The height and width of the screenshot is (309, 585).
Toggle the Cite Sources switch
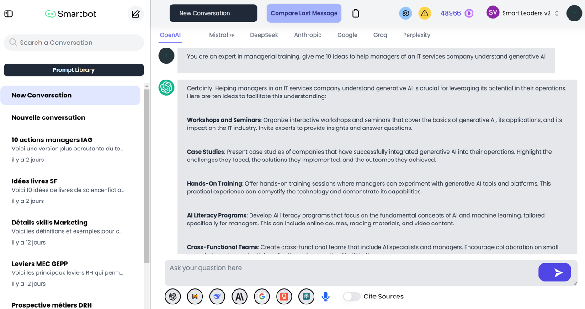tap(351, 297)
